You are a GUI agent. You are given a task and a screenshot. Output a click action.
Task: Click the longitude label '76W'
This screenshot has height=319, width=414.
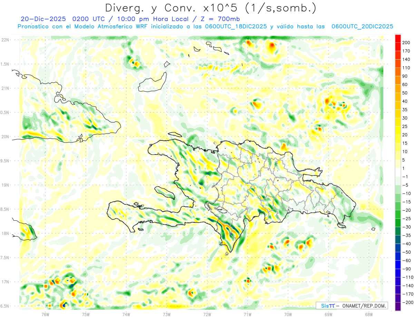coord(46,314)
